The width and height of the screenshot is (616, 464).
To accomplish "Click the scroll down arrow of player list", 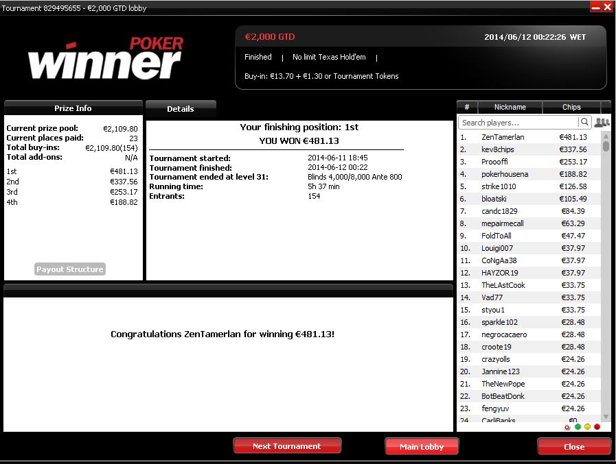I will 606,417.
